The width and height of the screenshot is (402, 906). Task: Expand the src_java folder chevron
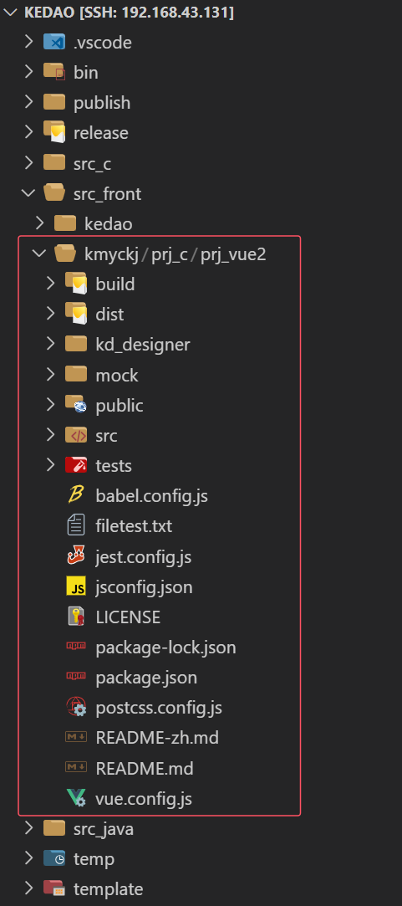click(x=29, y=828)
